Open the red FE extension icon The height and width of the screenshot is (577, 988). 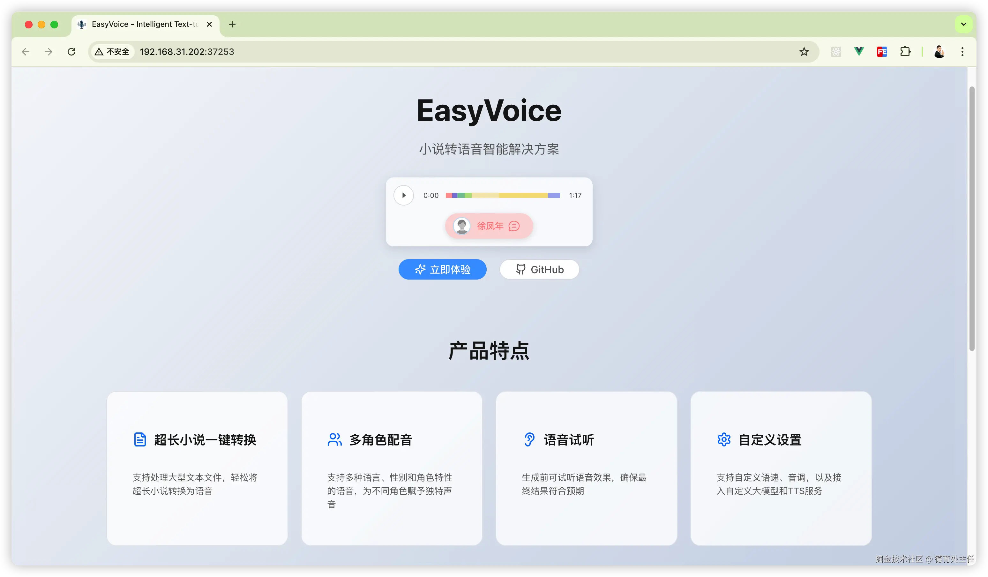[x=882, y=52]
